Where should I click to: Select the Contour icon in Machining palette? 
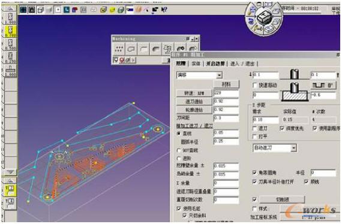pyautogui.click(x=143, y=49)
